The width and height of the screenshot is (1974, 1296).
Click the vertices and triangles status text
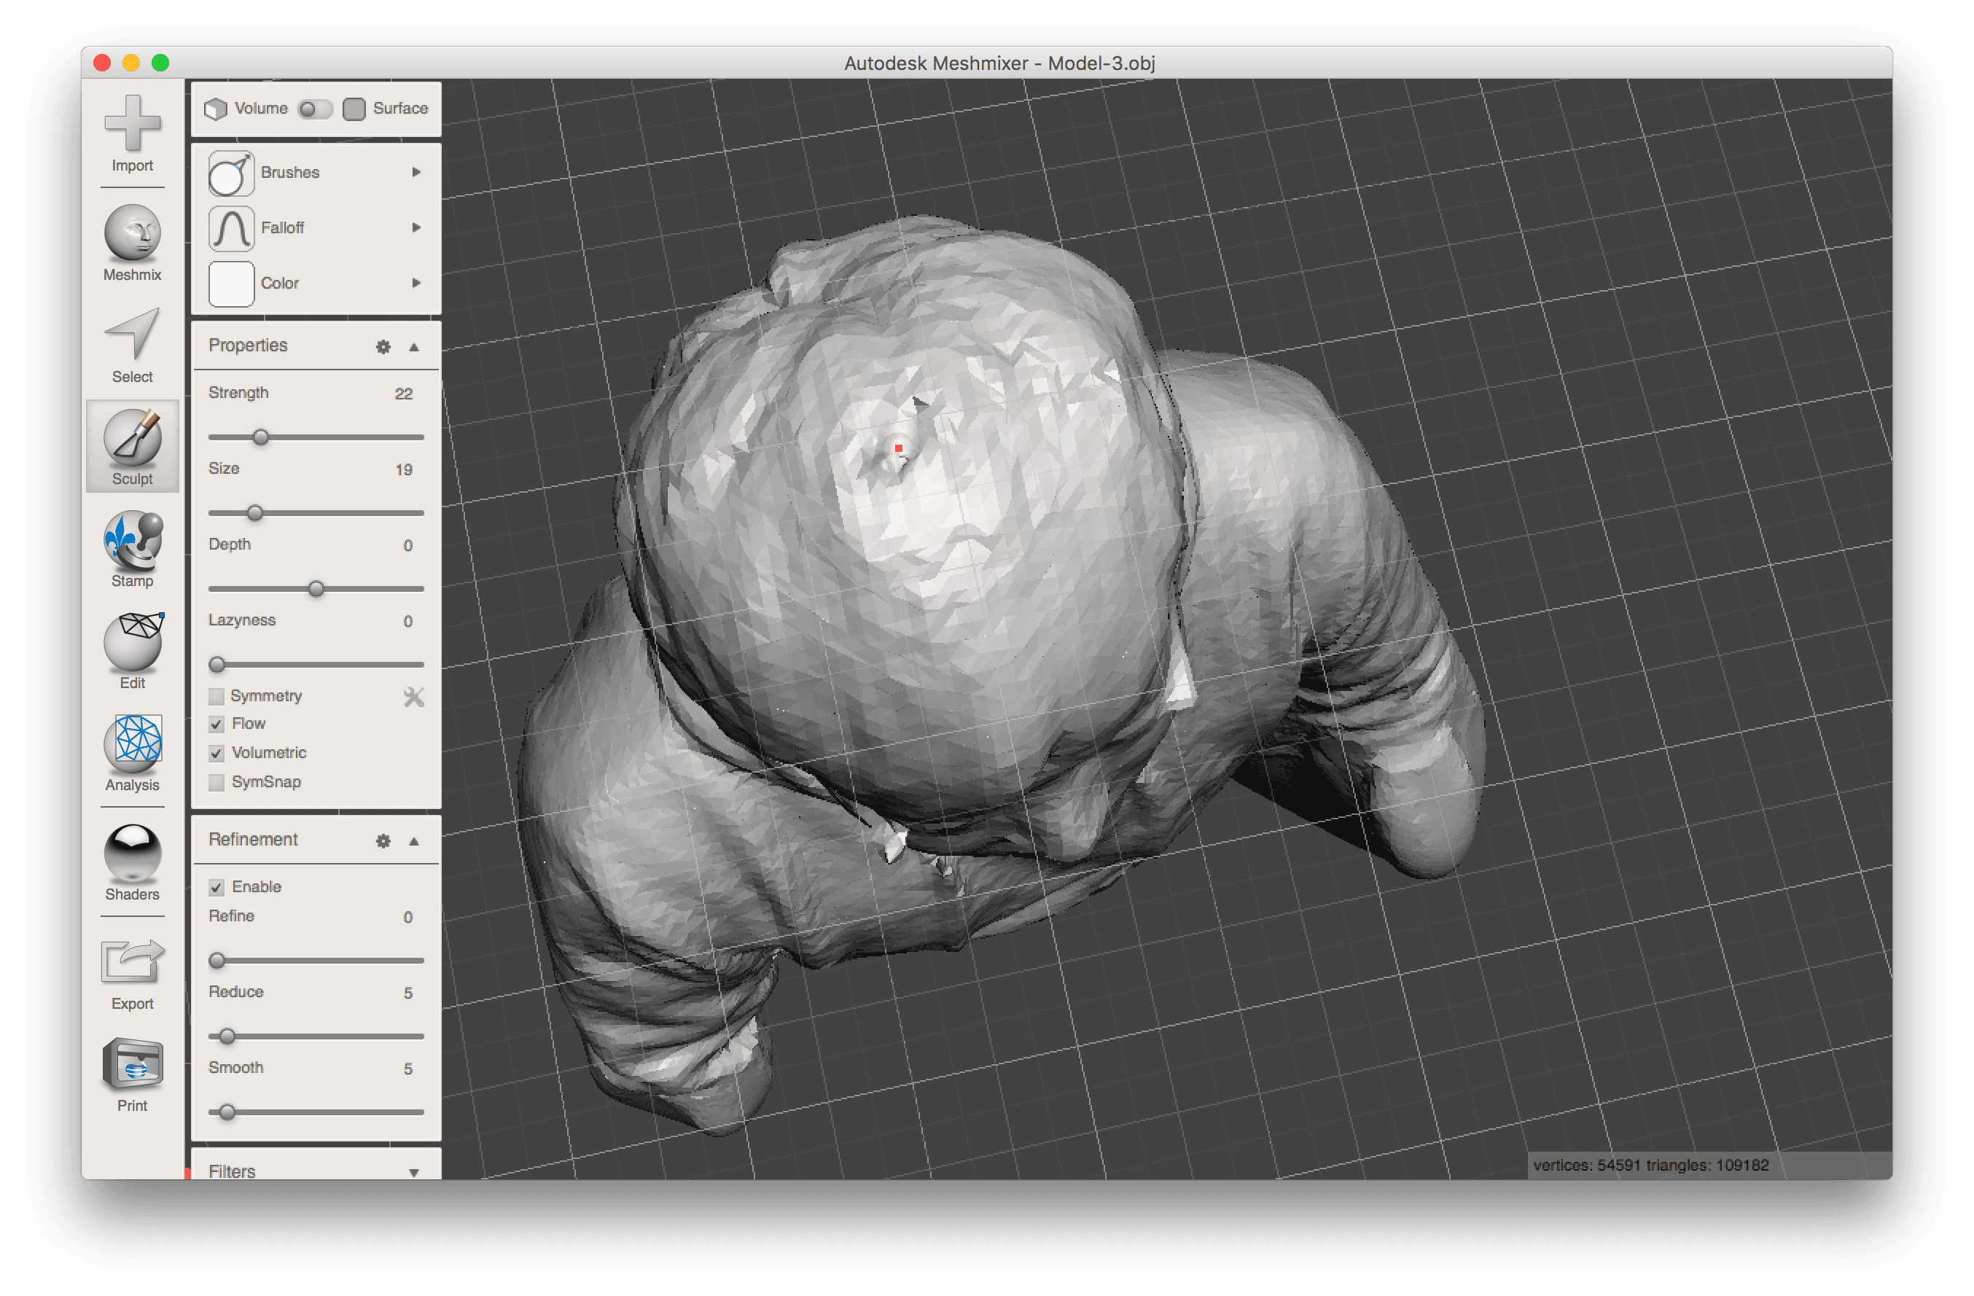coord(1650,1165)
